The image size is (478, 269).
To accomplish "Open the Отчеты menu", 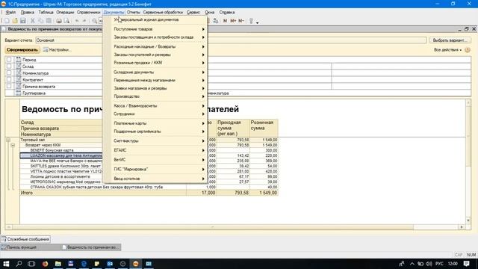I will [x=133, y=12].
